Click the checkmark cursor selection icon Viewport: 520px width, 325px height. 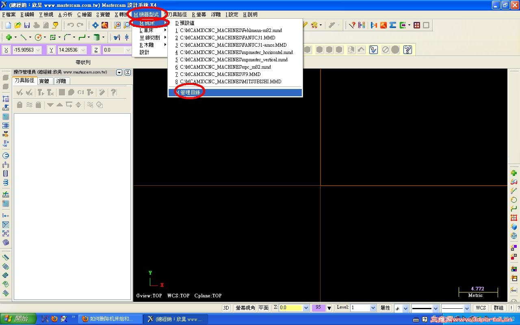coord(374,50)
